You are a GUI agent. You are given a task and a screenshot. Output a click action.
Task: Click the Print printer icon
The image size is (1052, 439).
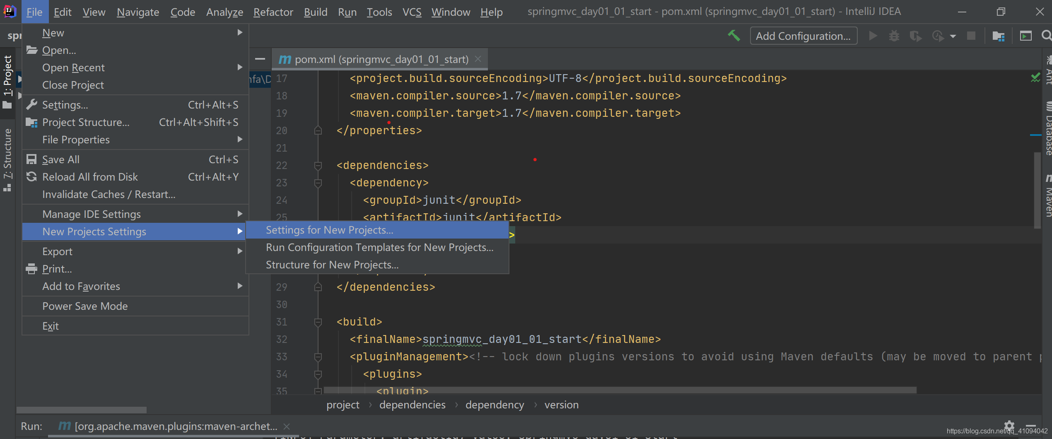[x=31, y=269]
